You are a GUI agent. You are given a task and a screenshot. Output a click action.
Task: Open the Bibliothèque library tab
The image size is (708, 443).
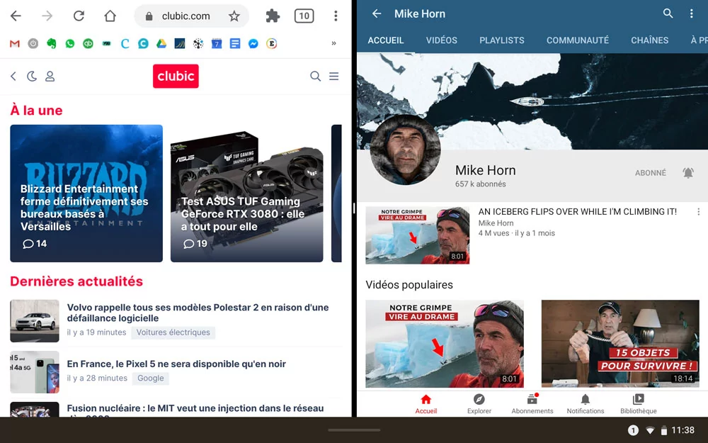(639, 404)
